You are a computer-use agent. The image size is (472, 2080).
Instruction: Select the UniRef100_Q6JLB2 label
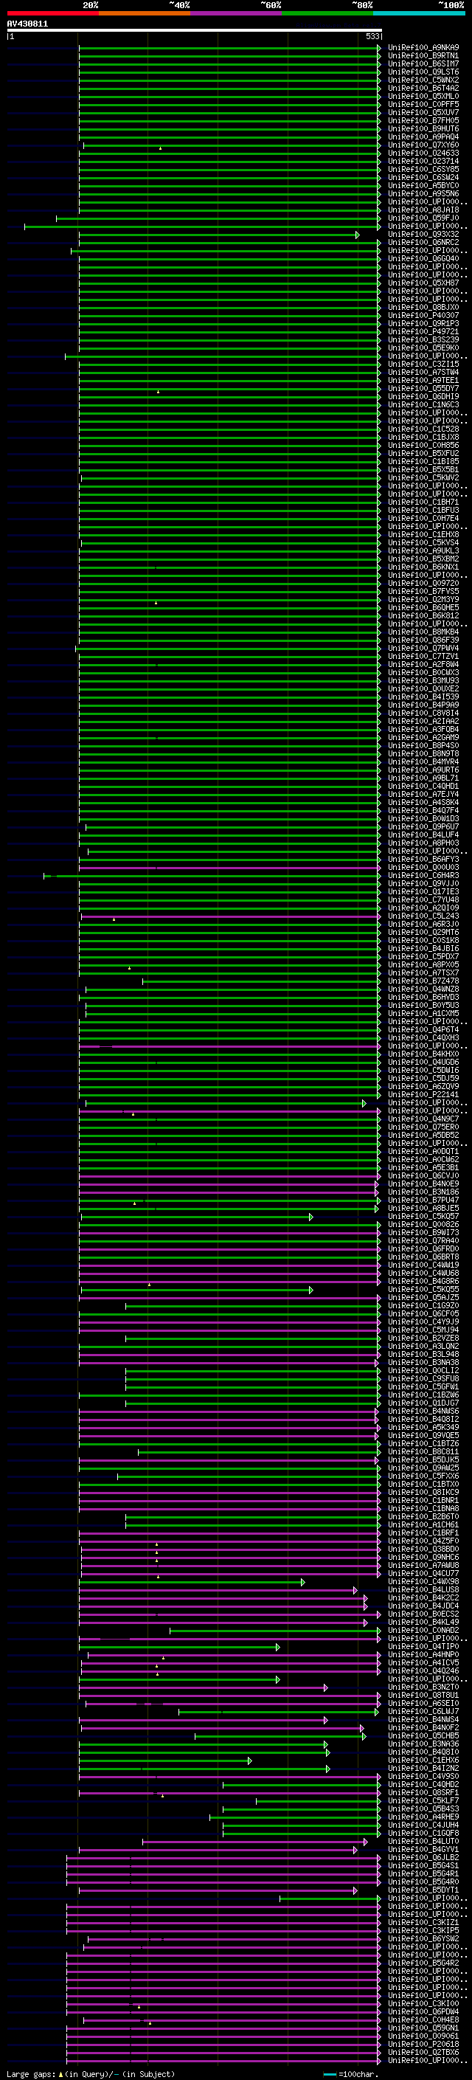point(423,1857)
